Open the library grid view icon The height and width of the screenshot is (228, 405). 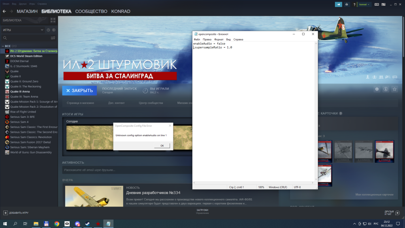53,20
